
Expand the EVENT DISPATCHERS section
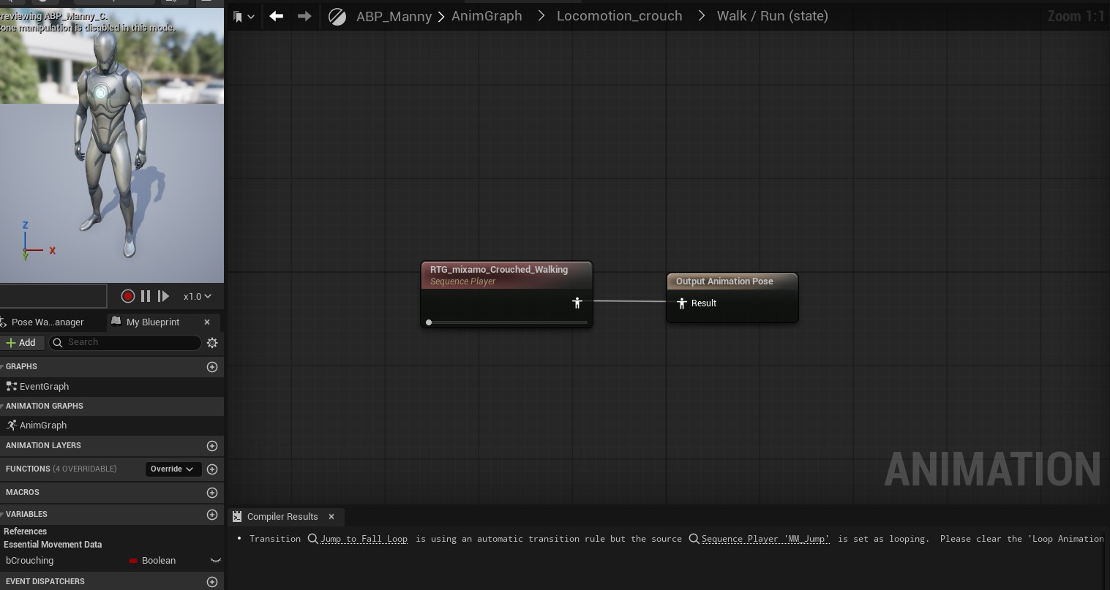(45, 581)
